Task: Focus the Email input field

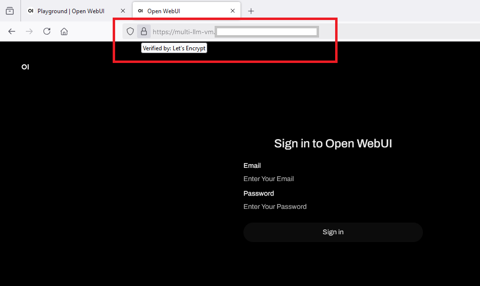Action: pyautogui.click(x=333, y=179)
